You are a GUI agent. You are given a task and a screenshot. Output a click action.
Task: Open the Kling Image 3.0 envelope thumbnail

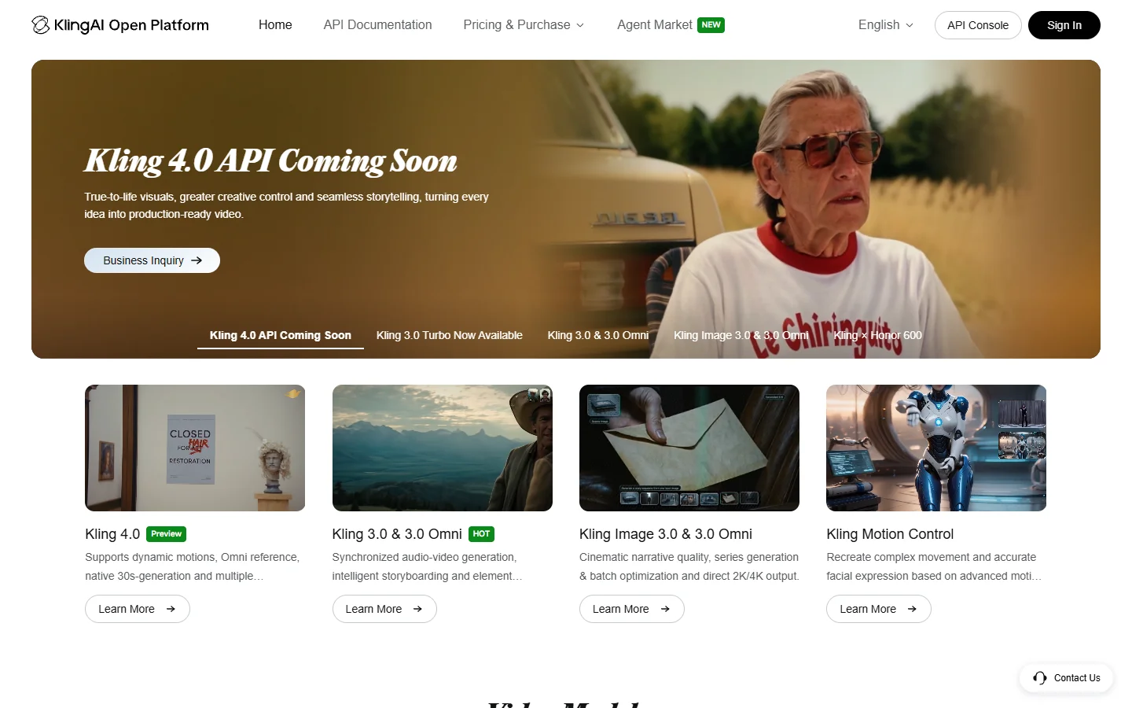tap(689, 448)
